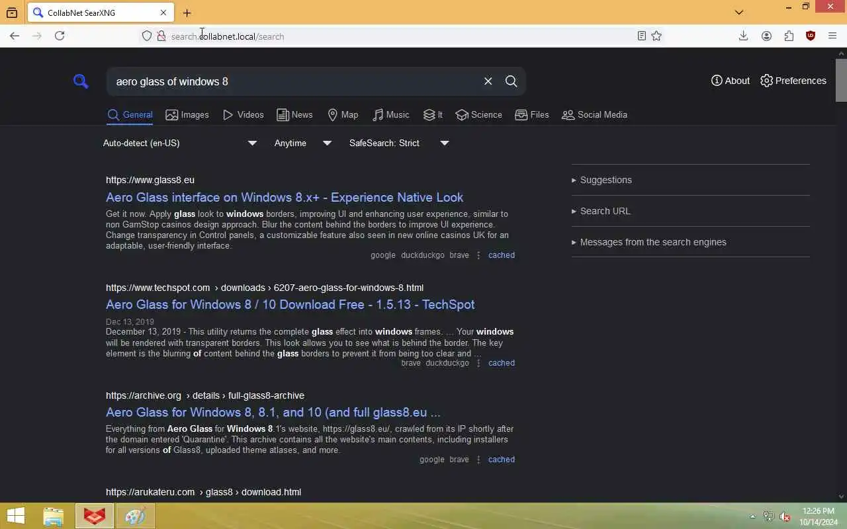The width and height of the screenshot is (847, 529).
Task: Expand the Suggestions section
Action: 690,180
